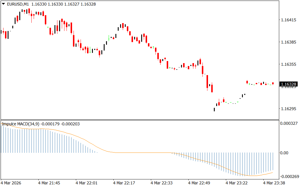Select the -0.000269 indicator scale value

point(289,176)
